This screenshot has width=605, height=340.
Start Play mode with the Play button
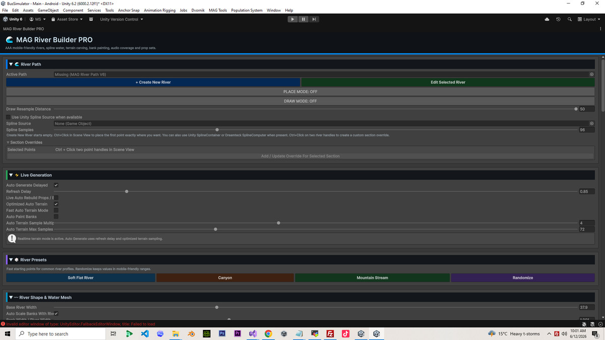292,19
